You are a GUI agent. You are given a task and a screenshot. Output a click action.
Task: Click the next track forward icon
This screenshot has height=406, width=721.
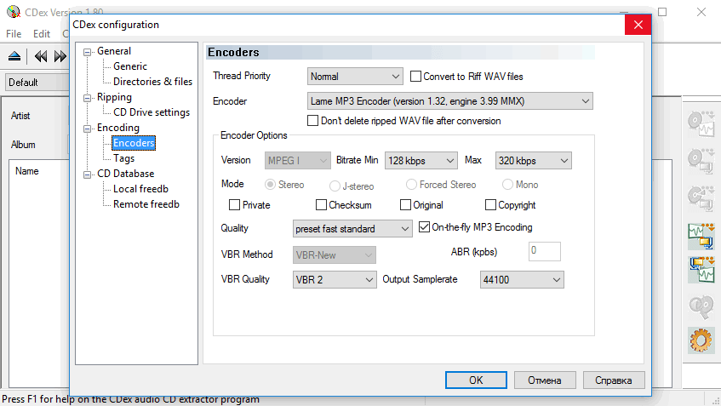60,56
